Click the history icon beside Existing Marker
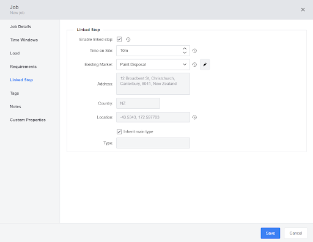 194,65
